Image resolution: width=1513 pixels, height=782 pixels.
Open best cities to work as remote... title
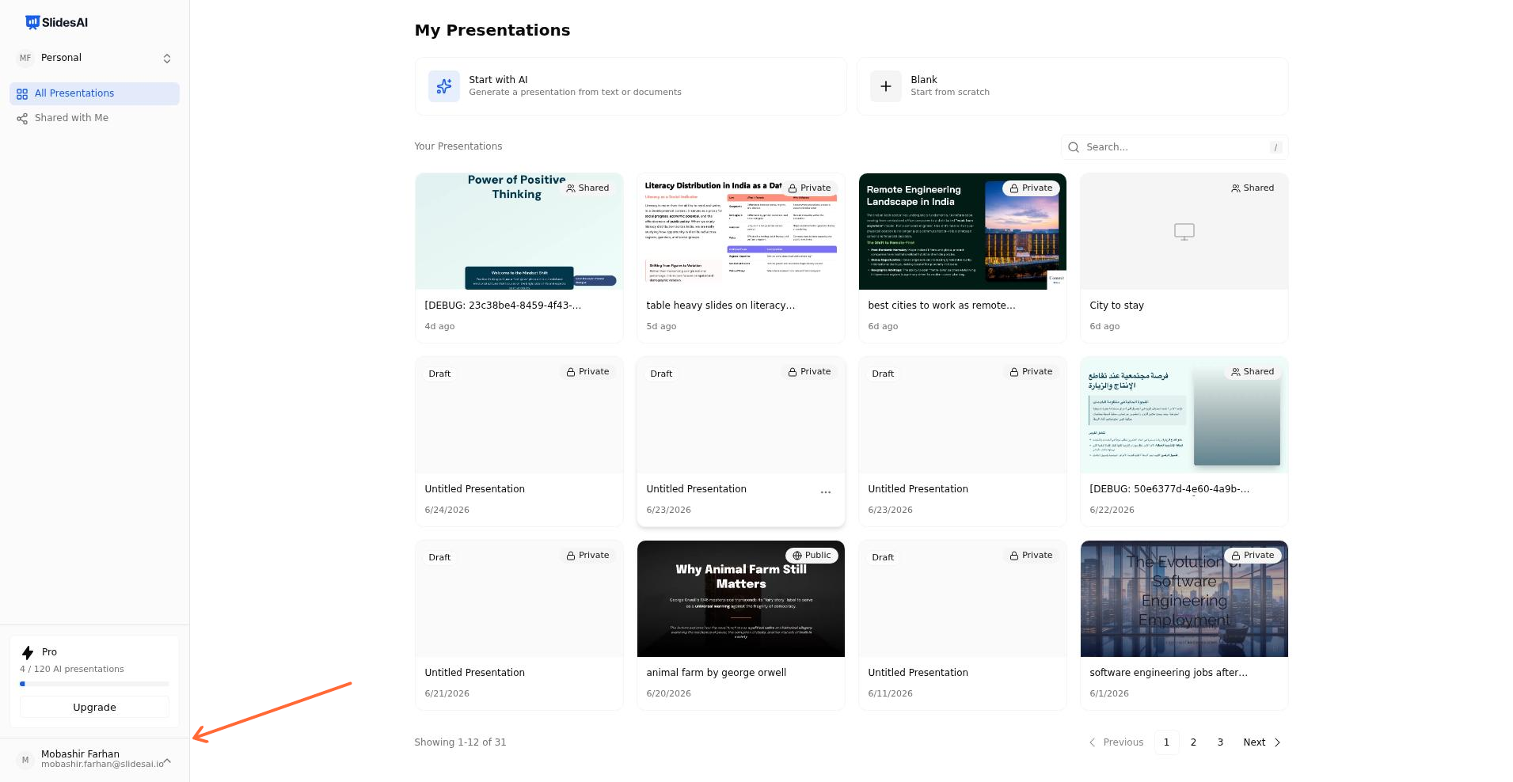[x=941, y=306]
